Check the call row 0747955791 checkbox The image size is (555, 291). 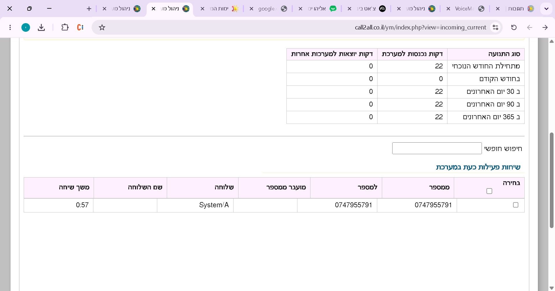click(x=515, y=205)
